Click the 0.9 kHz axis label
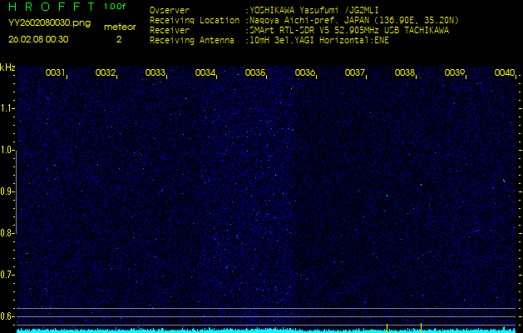Viewport: 523px width, 333px height. click(x=7, y=191)
